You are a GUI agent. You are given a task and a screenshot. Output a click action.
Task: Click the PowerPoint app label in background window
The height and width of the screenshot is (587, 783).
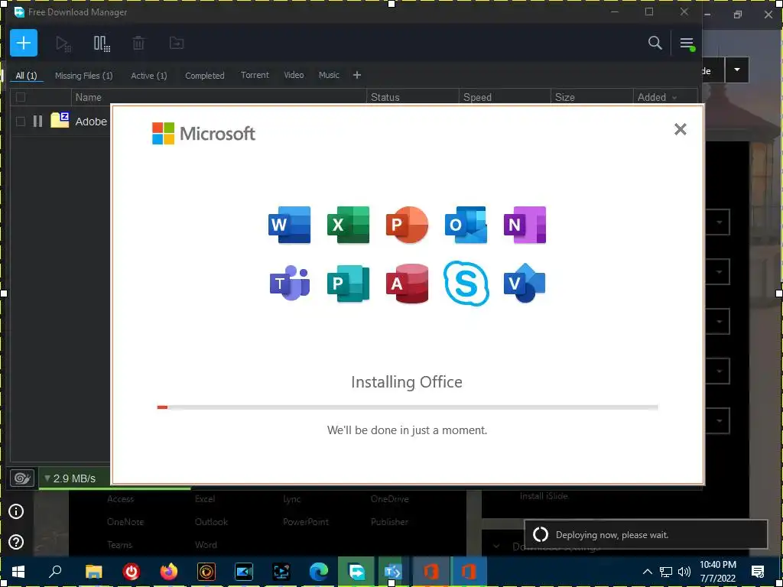pyautogui.click(x=306, y=521)
